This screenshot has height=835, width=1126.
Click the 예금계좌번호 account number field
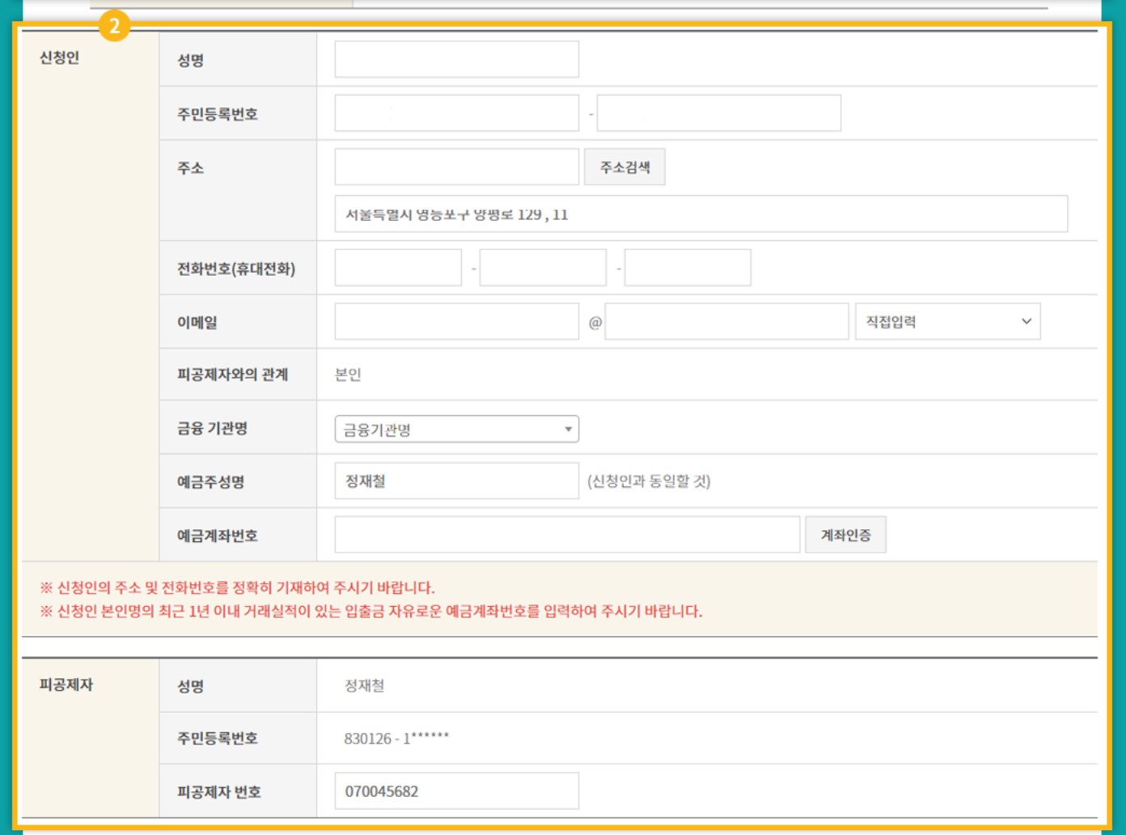(566, 534)
